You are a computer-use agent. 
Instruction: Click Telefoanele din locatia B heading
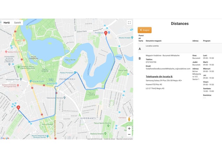click(159, 77)
